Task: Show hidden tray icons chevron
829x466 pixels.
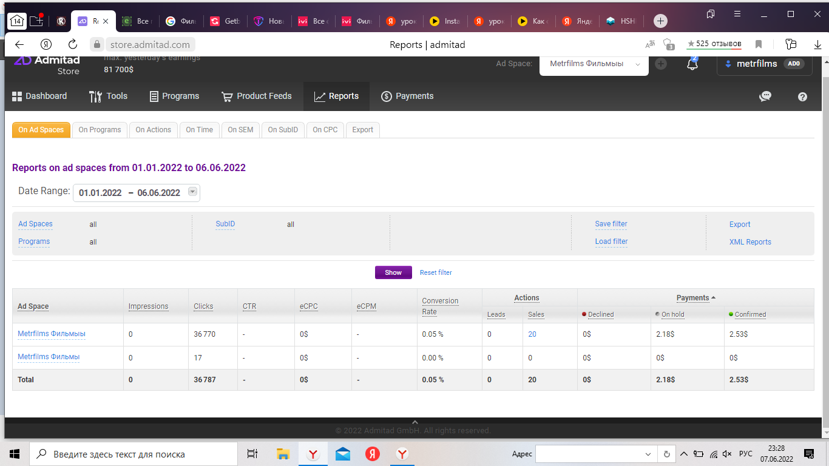Action: pyautogui.click(x=684, y=454)
